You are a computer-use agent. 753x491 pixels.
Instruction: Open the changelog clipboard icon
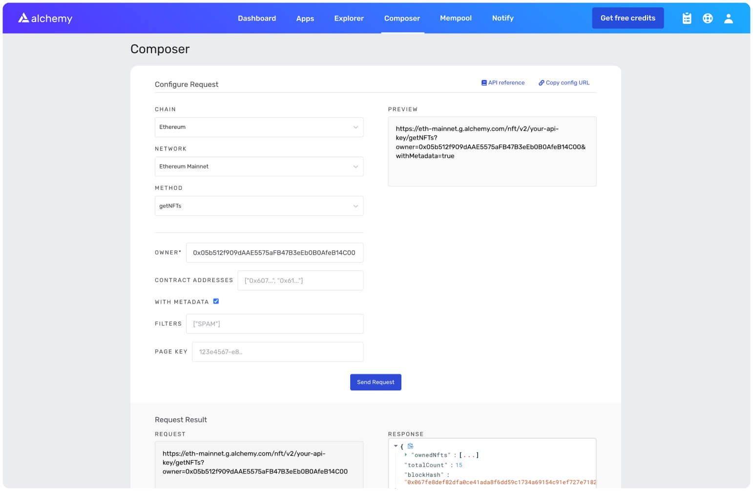point(687,18)
